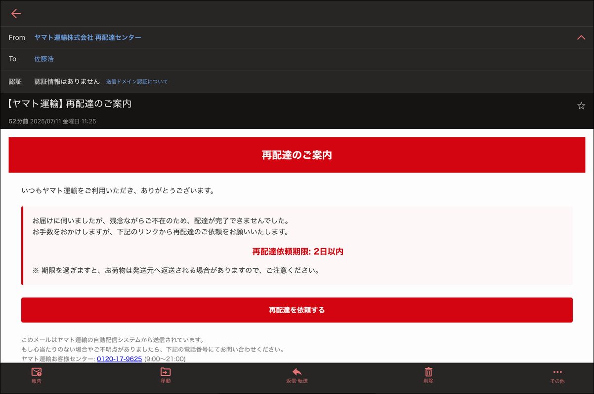Star this Yamato redelivery email
The image size is (594, 394).
[x=581, y=106]
